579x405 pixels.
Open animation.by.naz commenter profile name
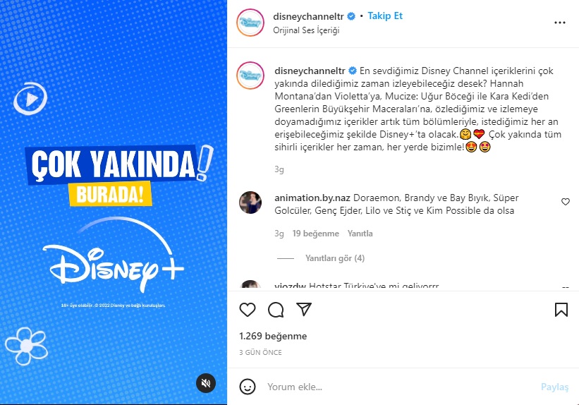[x=312, y=198]
